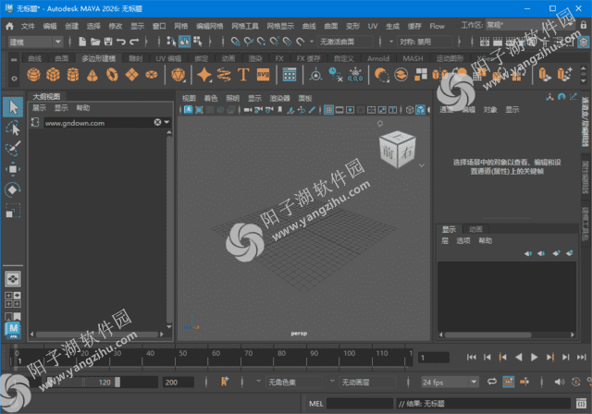Clear the outliner search text
This screenshot has height=414, width=592.
[157, 122]
